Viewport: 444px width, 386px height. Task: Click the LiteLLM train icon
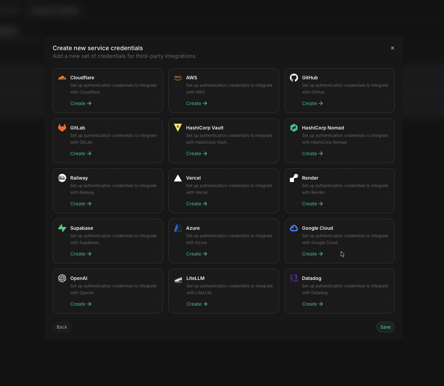(178, 280)
